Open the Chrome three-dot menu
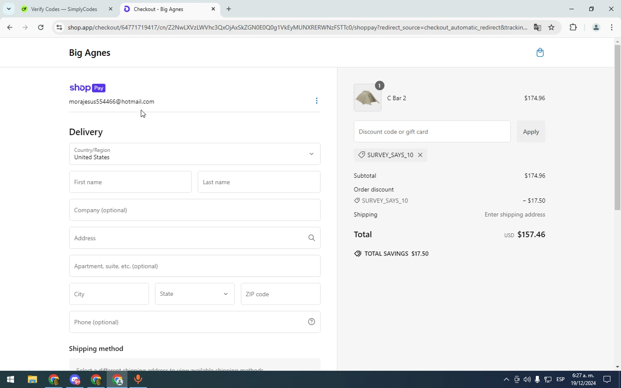The image size is (621, 388). pos(612,27)
